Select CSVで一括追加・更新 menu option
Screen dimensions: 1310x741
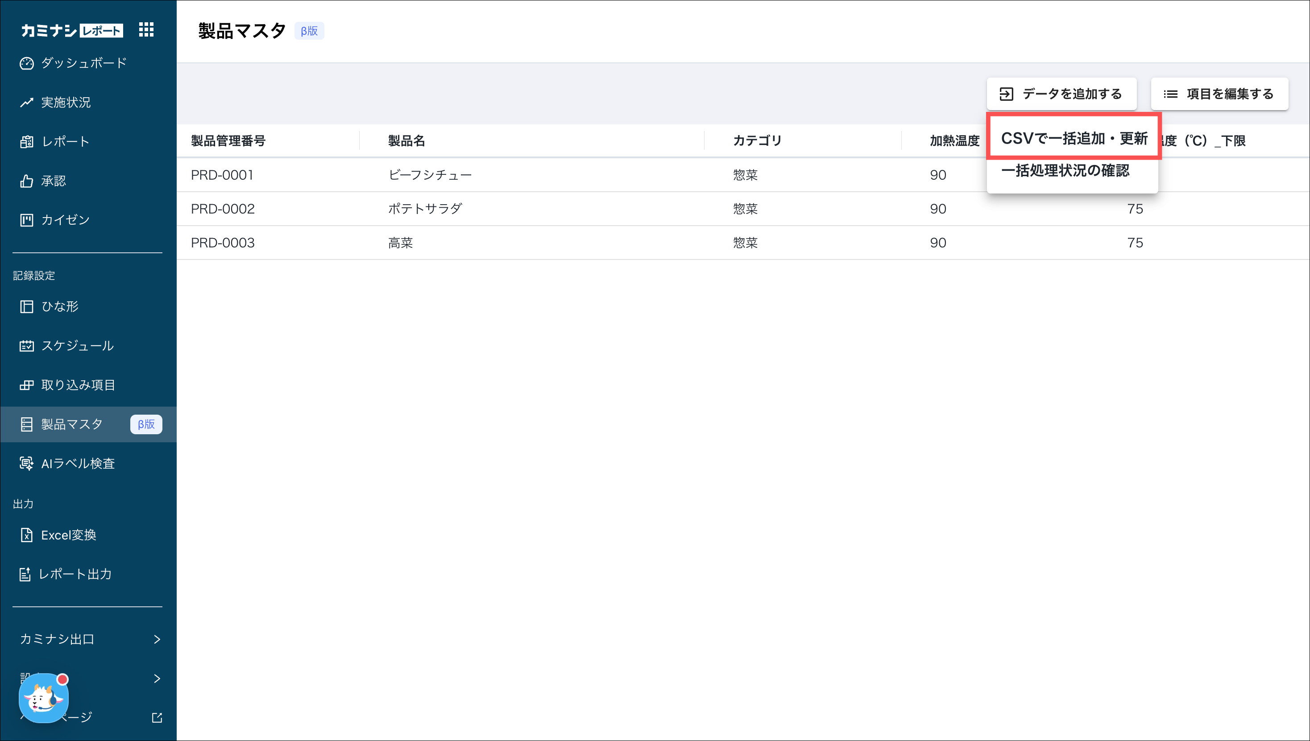(x=1074, y=138)
